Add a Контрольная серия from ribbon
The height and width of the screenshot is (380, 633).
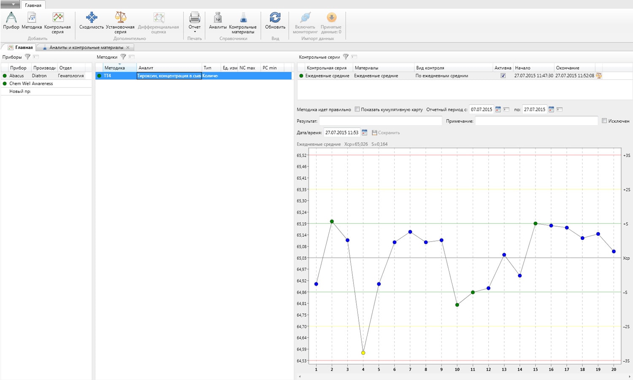pos(58,23)
